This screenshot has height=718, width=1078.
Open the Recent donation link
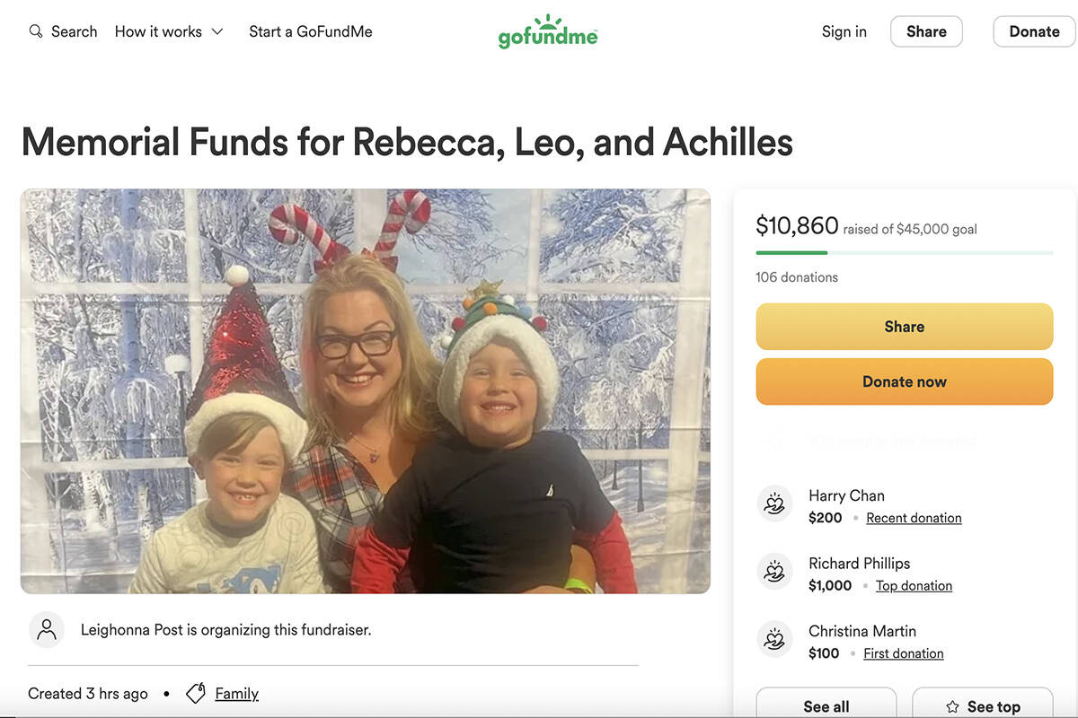click(x=914, y=518)
